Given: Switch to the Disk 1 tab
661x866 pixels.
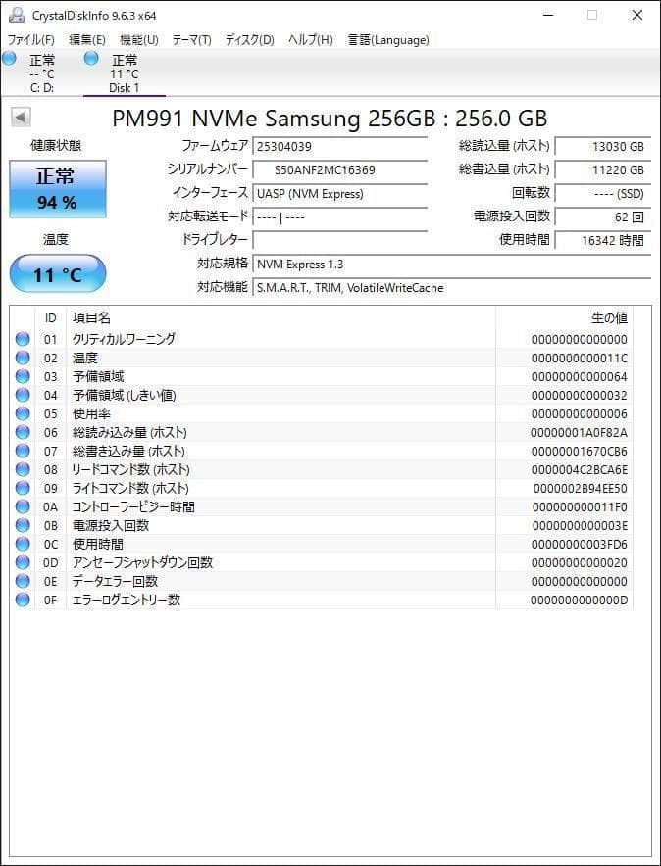Looking at the screenshot, I should 125,73.
